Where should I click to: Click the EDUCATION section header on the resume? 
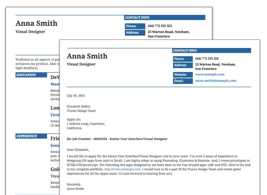pos(31,75)
